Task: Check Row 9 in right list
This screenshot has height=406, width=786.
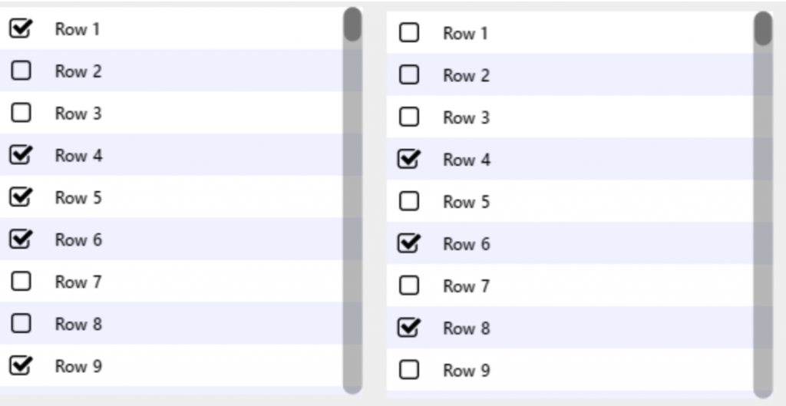Action: click(x=409, y=371)
